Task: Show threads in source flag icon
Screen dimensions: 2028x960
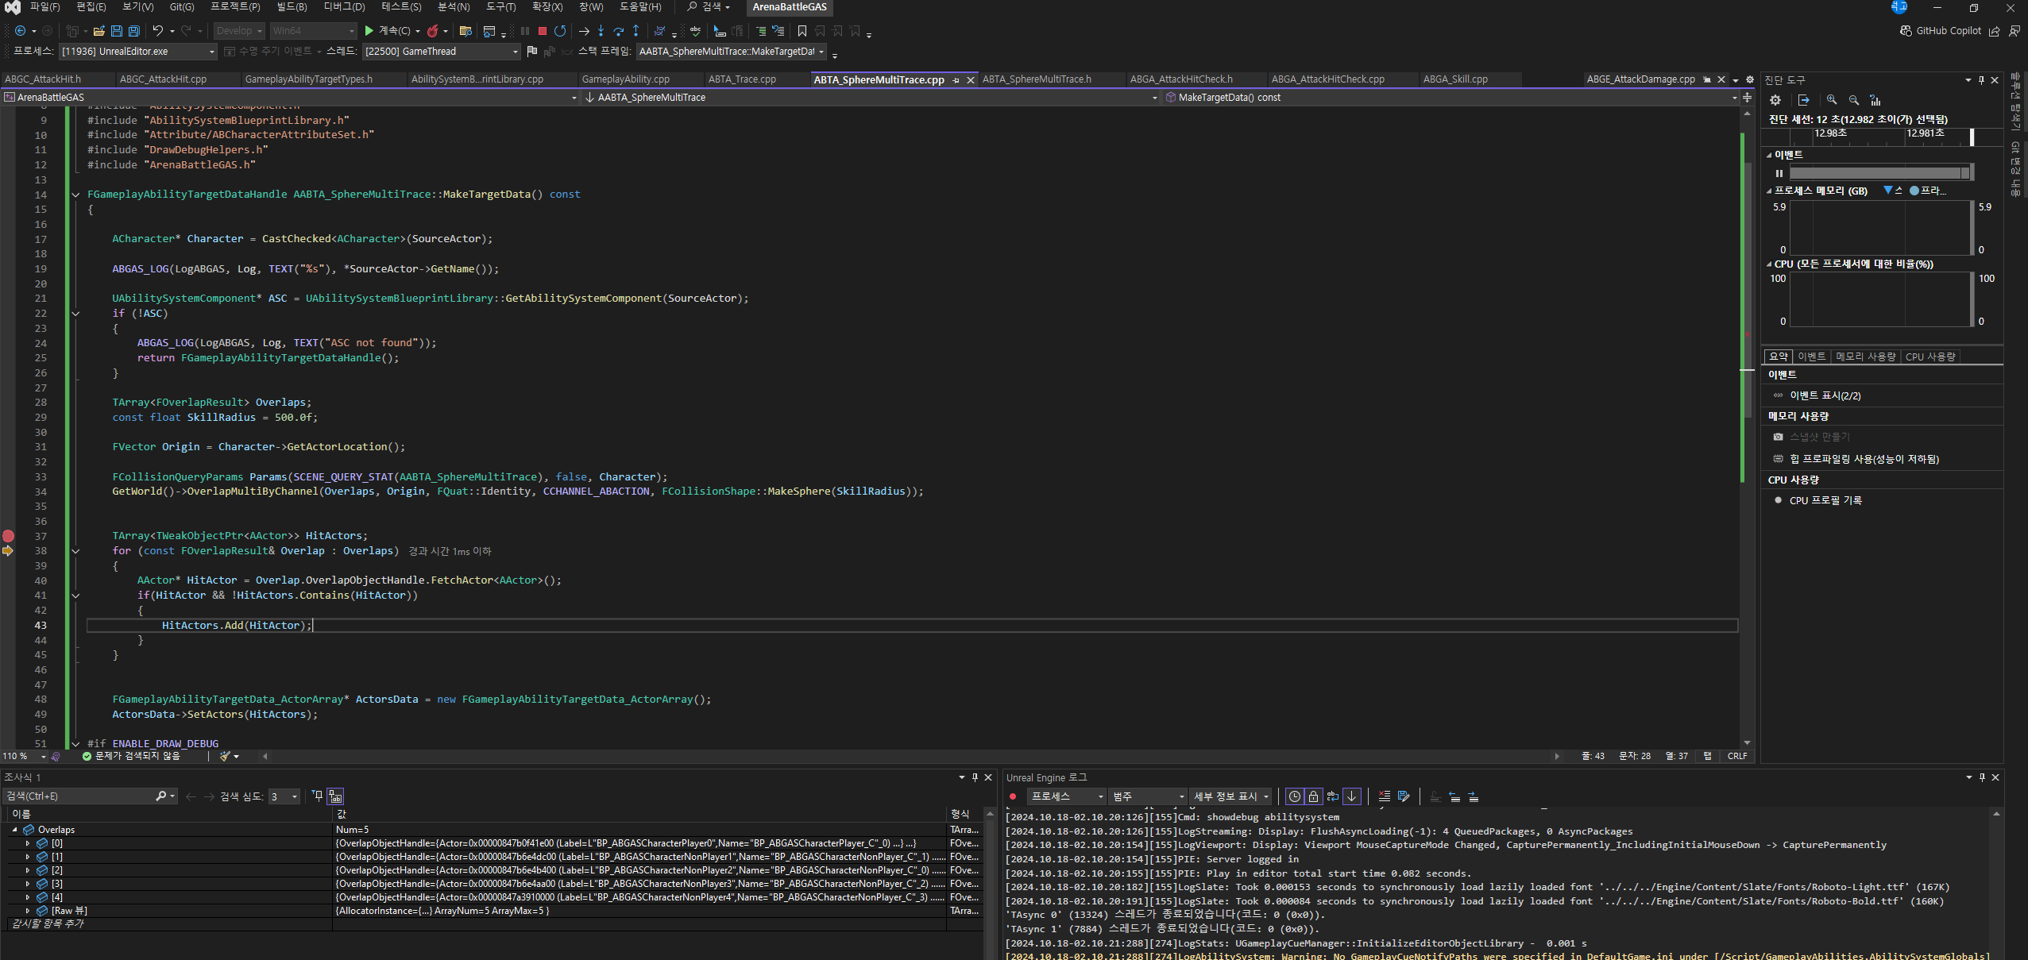Action: tap(532, 52)
